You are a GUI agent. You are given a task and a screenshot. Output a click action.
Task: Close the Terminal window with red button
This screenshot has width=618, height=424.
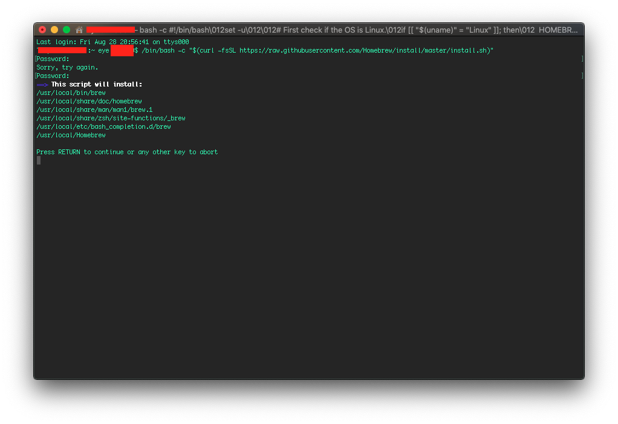42,30
